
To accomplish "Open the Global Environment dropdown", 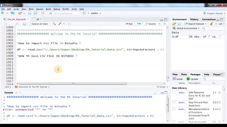I will tap(186, 28).
